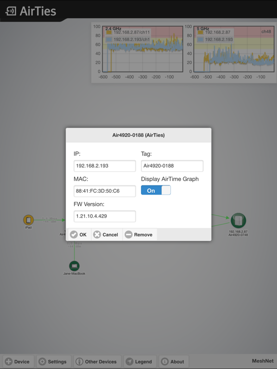The width and height of the screenshot is (277, 369).
Task: Click the yellow 192.168.2.87/ch11 legend swatch
Action: 109,33
